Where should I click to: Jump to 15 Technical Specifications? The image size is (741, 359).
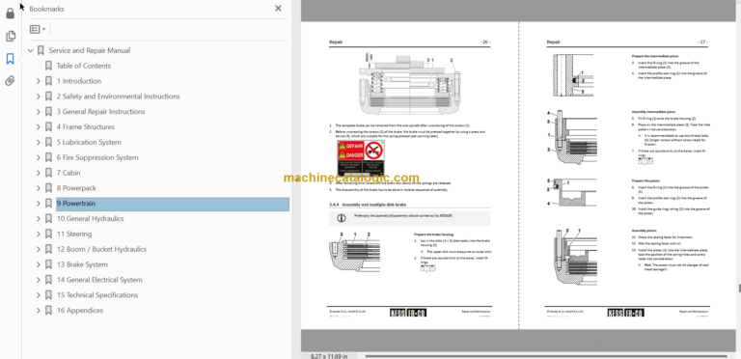click(x=97, y=295)
